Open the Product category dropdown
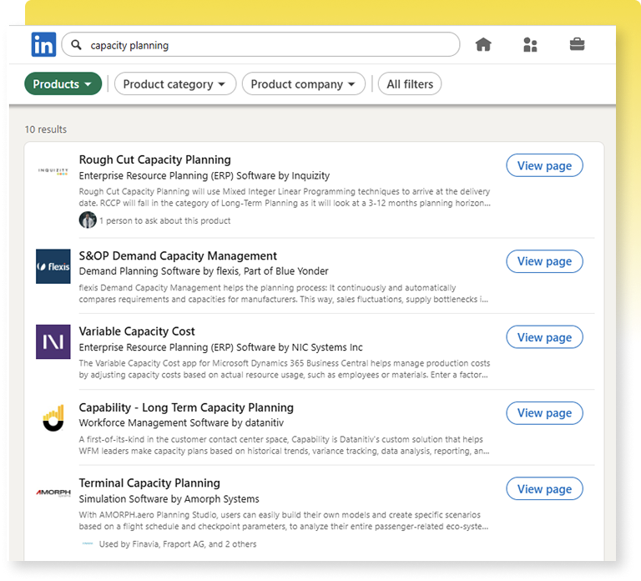The image size is (641, 581). (x=174, y=84)
